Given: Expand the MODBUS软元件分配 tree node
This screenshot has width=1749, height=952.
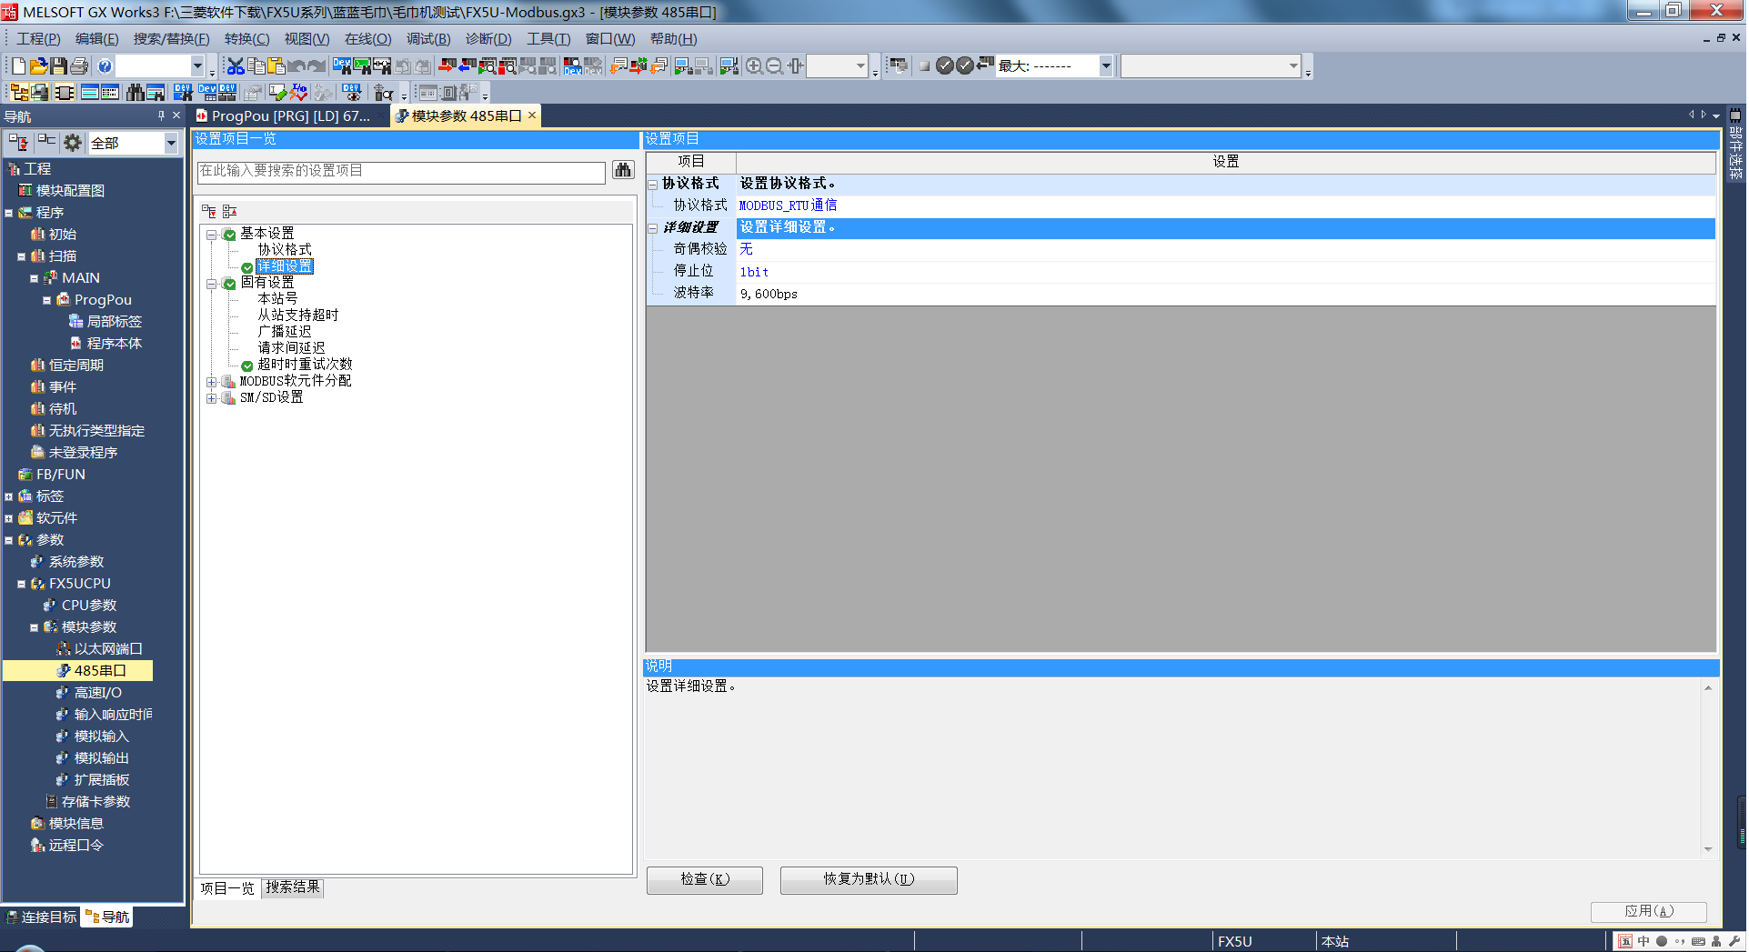Looking at the screenshot, I should [211, 382].
